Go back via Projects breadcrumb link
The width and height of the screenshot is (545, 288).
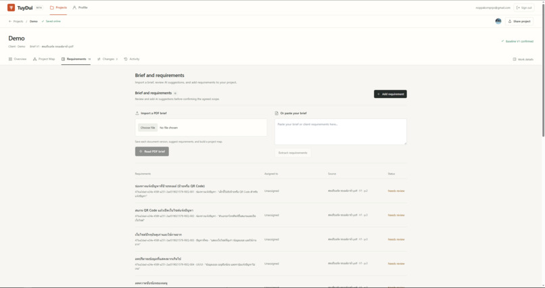point(16,21)
